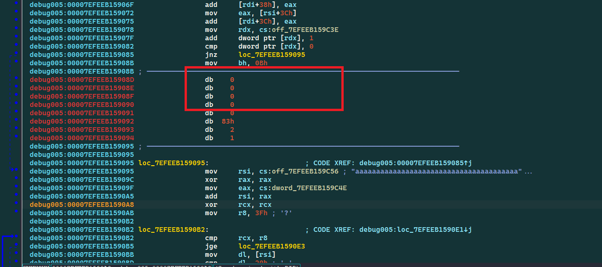
Task: Toggle breakpoint dot beside address 00007EFEEB159078
Action: click(x=16, y=30)
